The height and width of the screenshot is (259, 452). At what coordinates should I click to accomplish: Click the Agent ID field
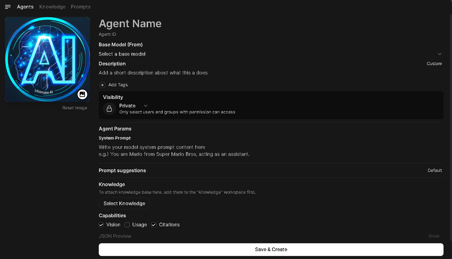point(271,34)
